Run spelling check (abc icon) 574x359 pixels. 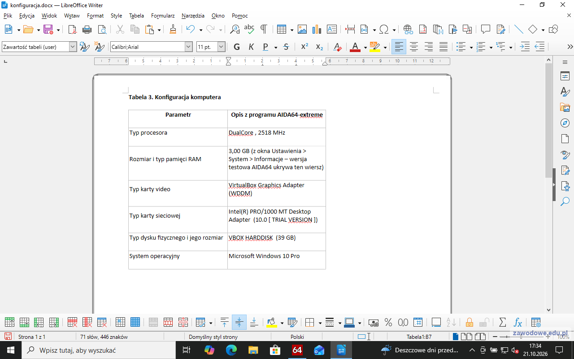click(249, 30)
